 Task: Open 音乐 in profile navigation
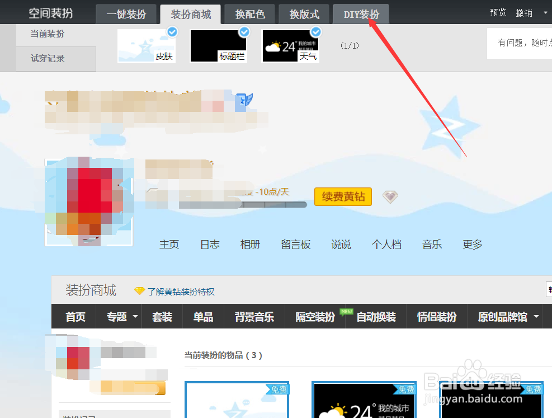[432, 245]
